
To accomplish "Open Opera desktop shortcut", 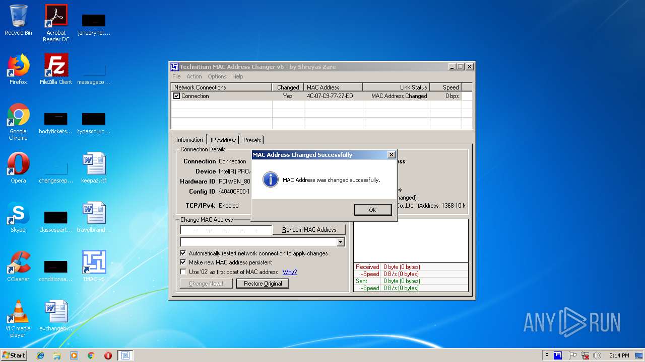I will click(18, 168).
